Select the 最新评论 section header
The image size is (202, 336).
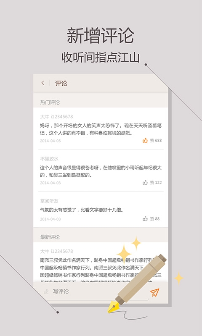pyautogui.click(x=101, y=237)
